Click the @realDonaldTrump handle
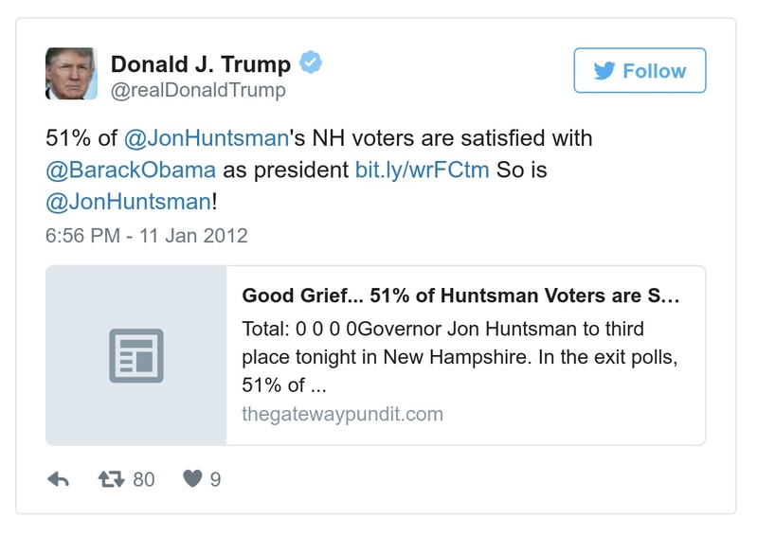Screen dimensions: 757x537 198,91
